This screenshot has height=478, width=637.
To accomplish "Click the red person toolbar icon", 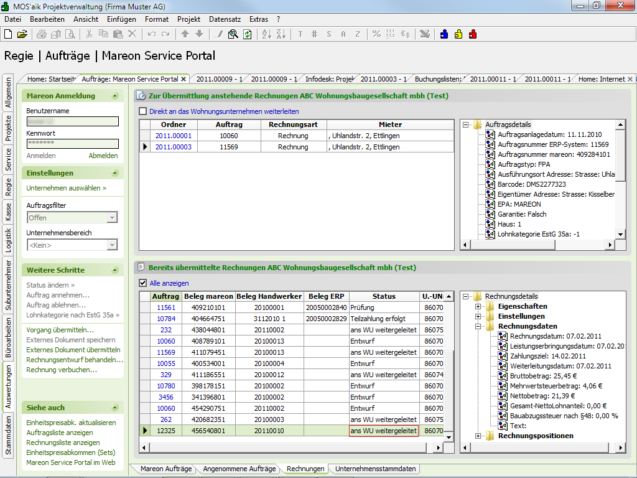I will click(473, 34).
